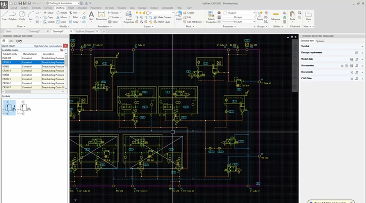
Task: Click the Group tool
Action: [x=260, y=16]
